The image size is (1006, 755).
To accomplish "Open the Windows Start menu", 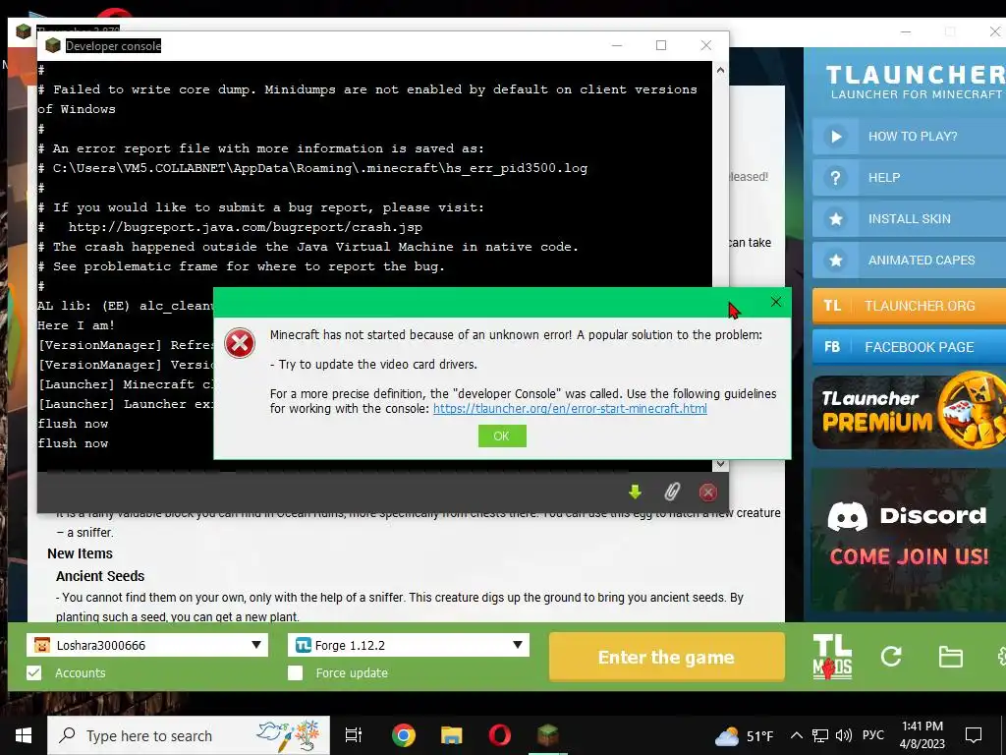I will click(x=24, y=735).
